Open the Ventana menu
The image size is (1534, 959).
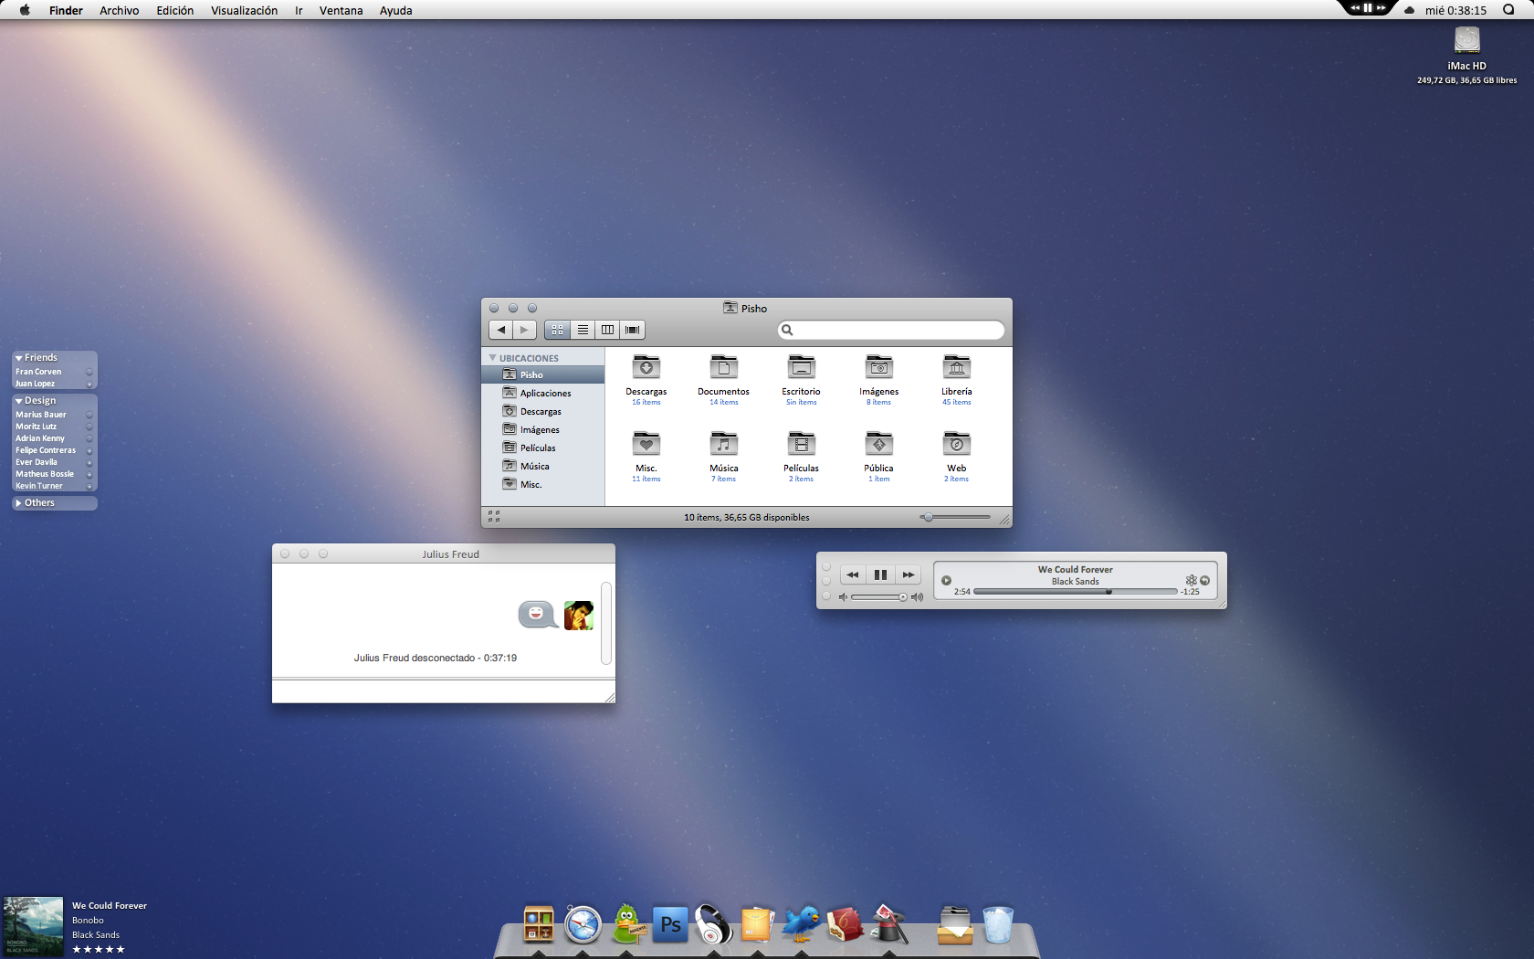(341, 10)
